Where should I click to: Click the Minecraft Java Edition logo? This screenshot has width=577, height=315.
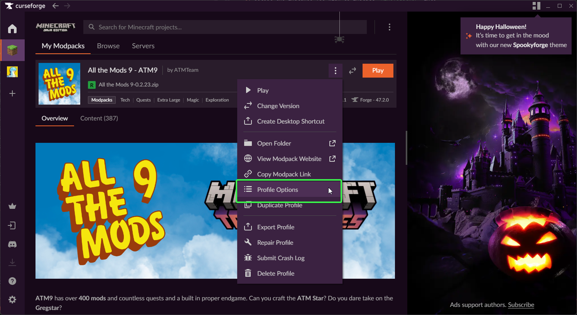[56, 27]
